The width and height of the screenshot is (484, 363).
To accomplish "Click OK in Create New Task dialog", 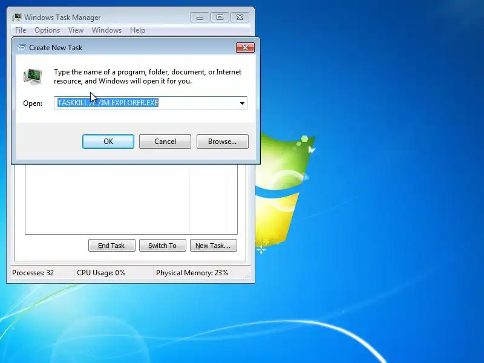I will [108, 142].
